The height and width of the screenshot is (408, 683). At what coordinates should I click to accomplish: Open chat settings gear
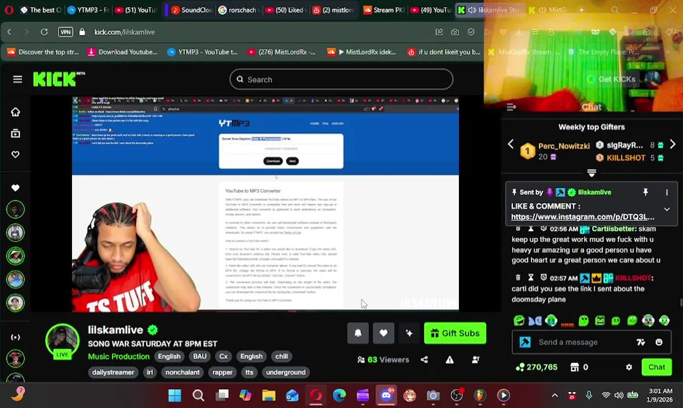pyautogui.click(x=629, y=367)
